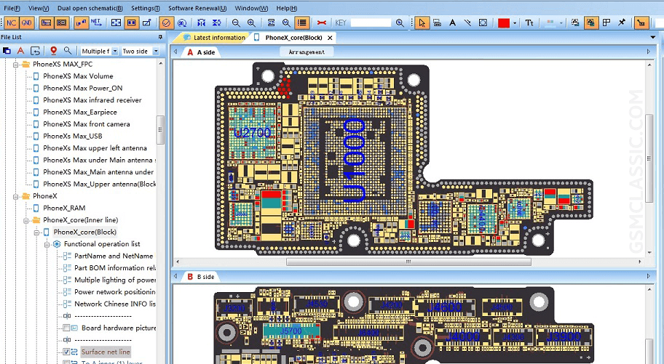Open the Software Renewal menu
Viewport: 664px width, 364px height.
197,8
